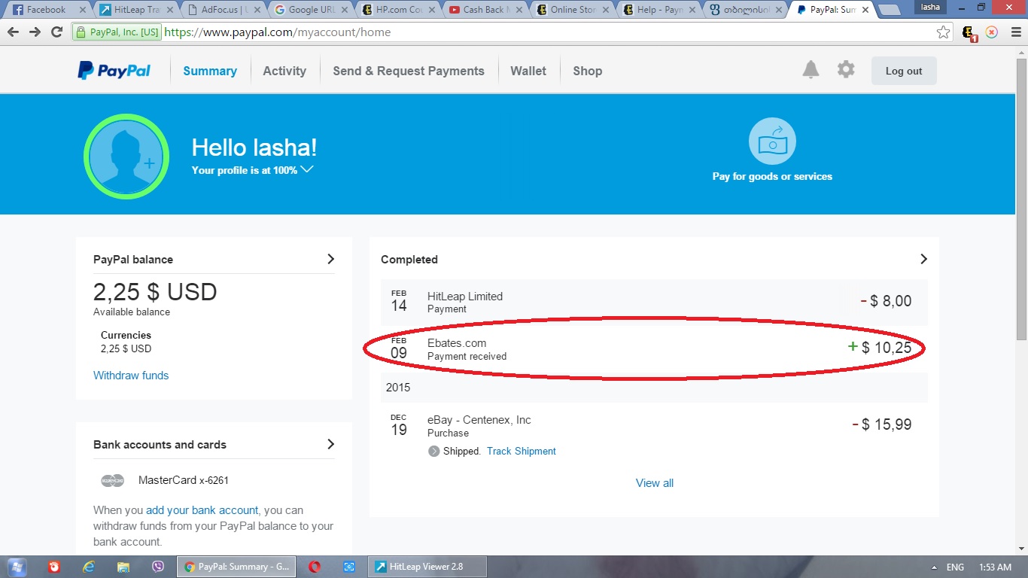Open the Ebates.com payment received row

pos(654,348)
